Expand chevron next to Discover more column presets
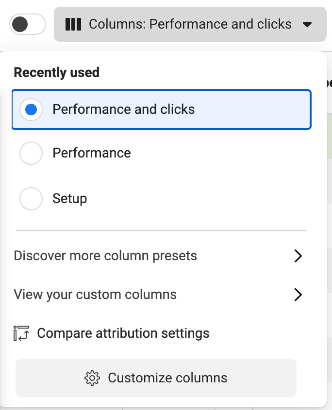The width and height of the screenshot is (332, 410). (x=298, y=256)
